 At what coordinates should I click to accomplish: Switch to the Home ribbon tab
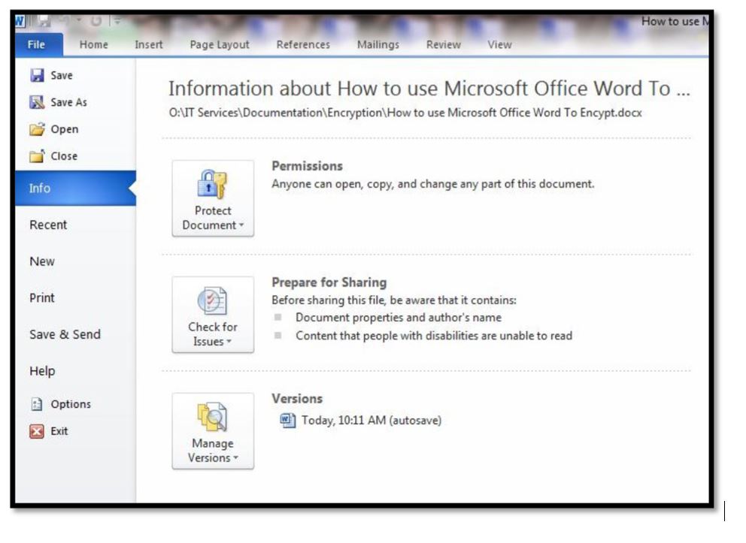pos(94,45)
